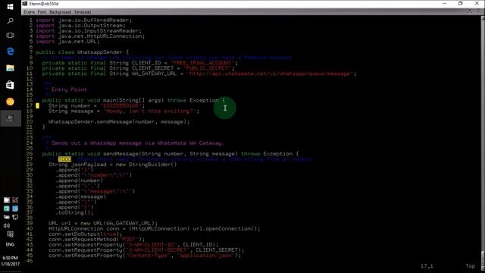Click 'jsonPayload' variable on line 28
The image size is (485, 273).
[89, 165]
